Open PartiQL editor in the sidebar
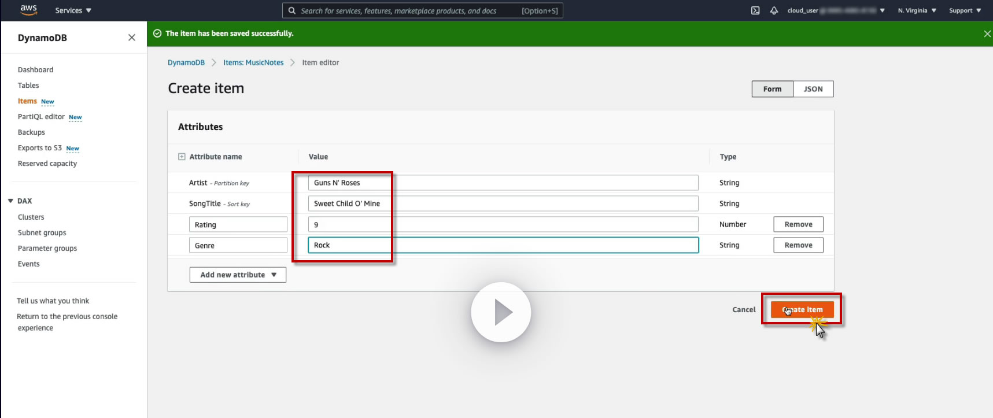 [x=41, y=117]
